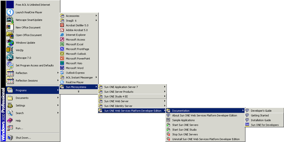Viewport: 284px width, 142px height.
Task: Click the Windows Update globe icon
Action: [x=10, y=43]
